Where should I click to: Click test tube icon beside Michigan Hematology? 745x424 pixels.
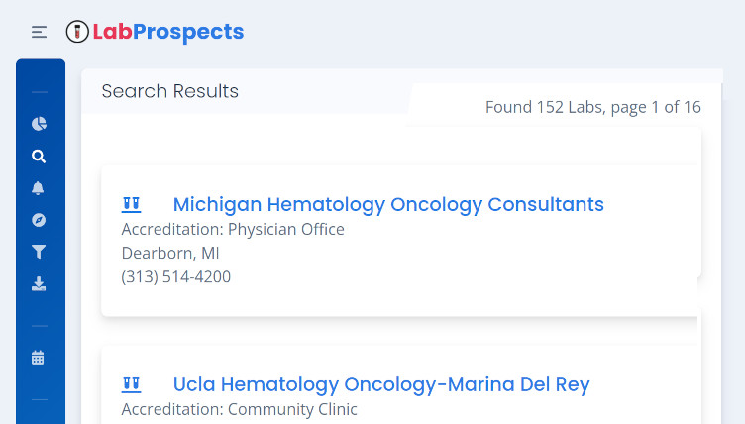[x=132, y=204]
